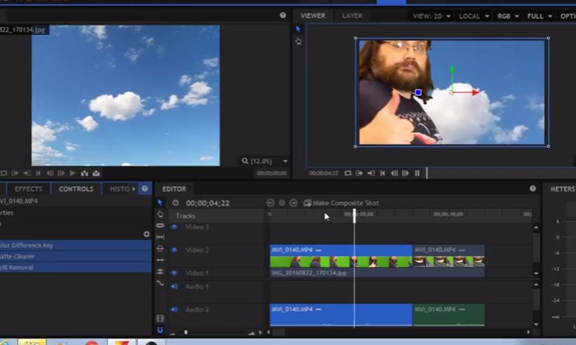Play the clip in Trimmer panel

73,173
